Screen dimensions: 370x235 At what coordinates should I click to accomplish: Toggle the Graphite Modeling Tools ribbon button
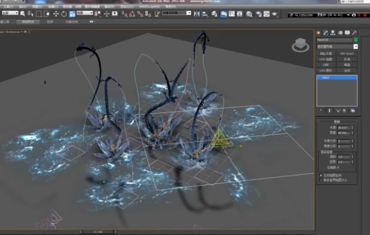(224, 14)
